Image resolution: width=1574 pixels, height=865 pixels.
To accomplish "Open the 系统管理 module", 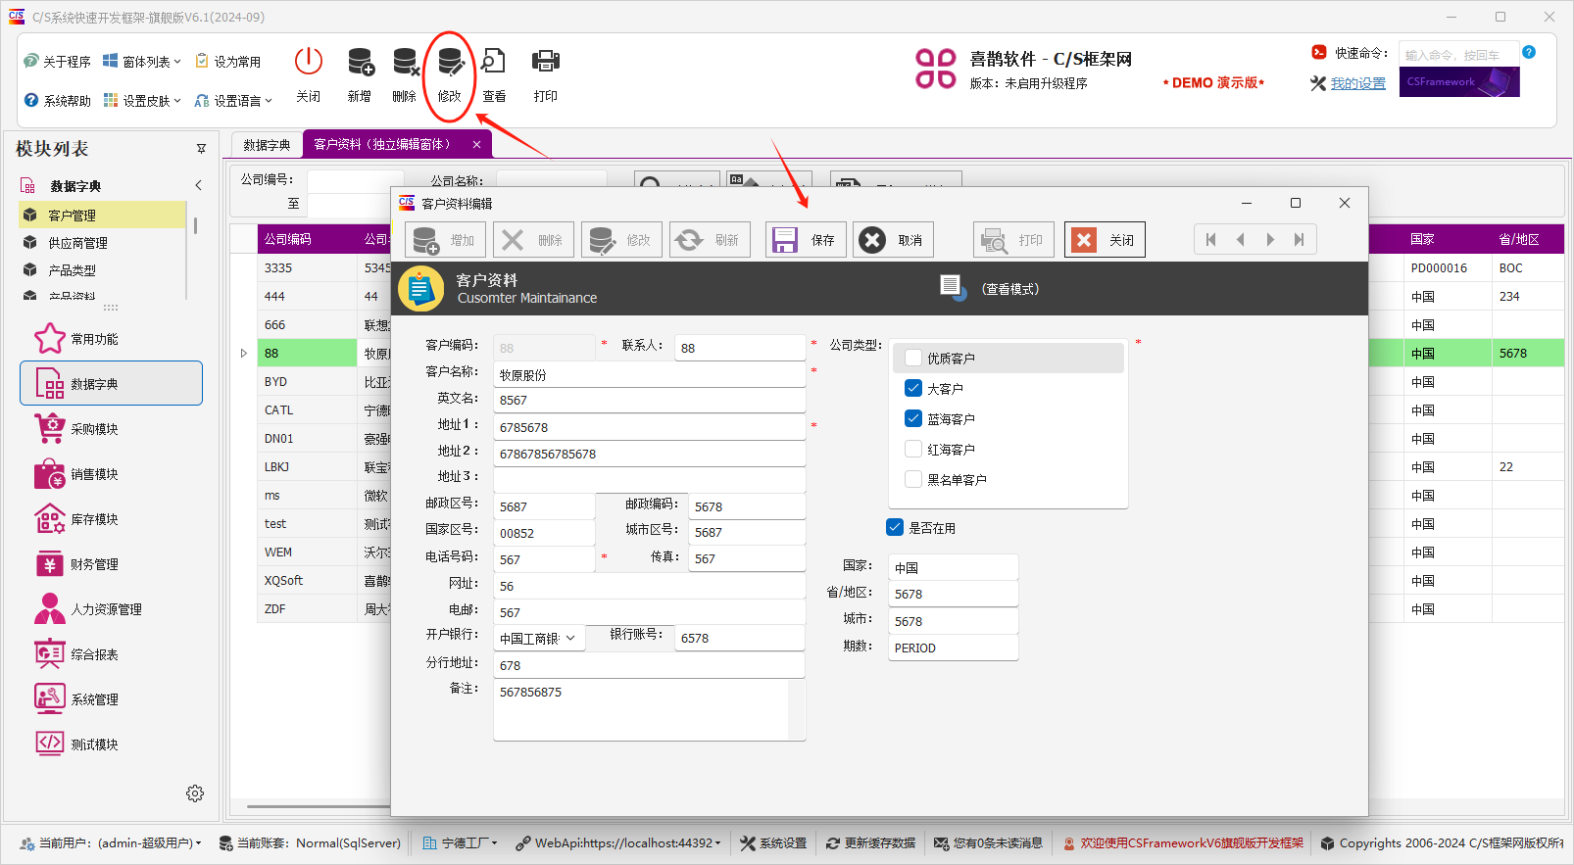I will tap(111, 699).
